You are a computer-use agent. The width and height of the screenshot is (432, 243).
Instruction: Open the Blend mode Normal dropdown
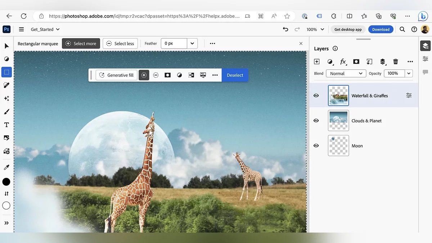coord(346,73)
